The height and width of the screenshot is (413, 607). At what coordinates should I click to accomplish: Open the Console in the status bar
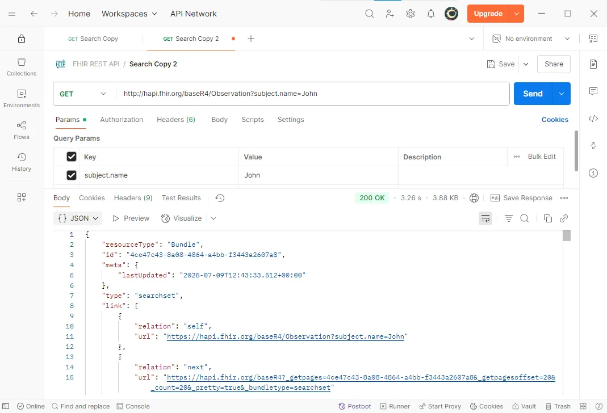[x=133, y=406]
